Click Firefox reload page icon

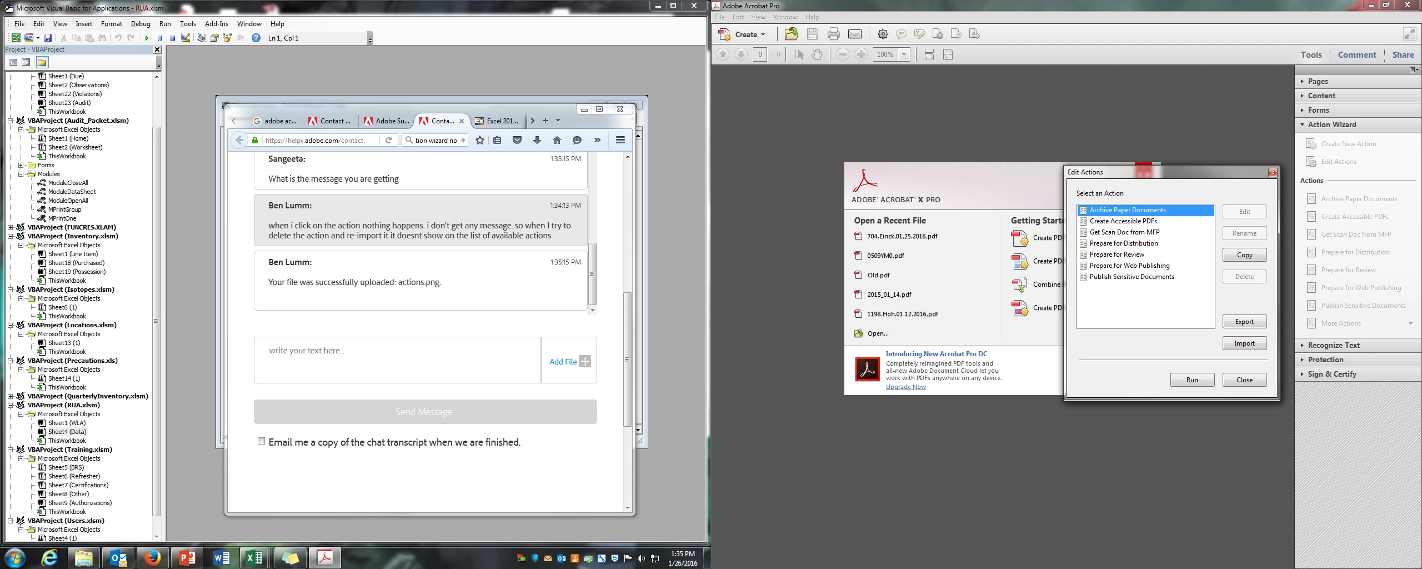(x=389, y=140)
